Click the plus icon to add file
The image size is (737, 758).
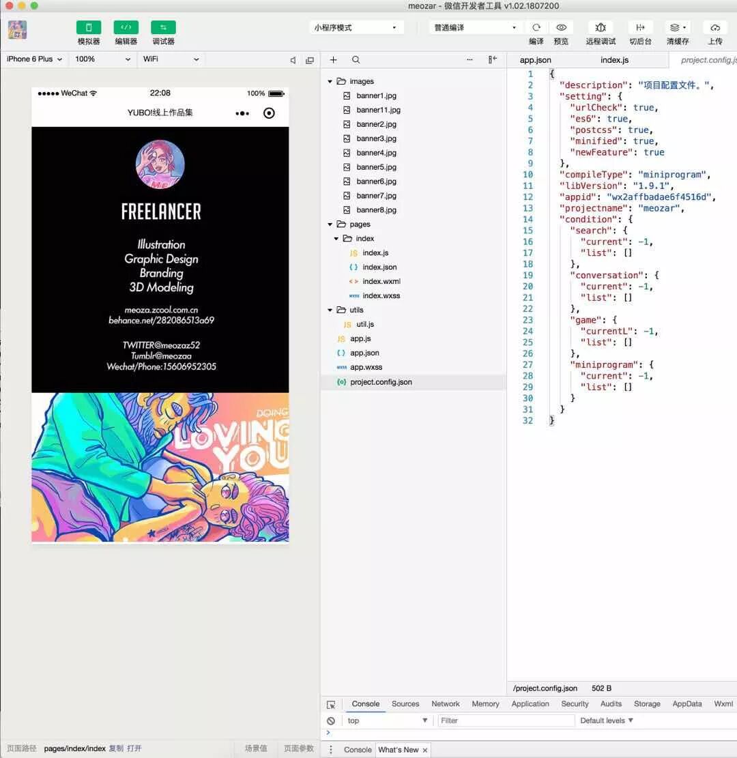[x=333, y=59]
